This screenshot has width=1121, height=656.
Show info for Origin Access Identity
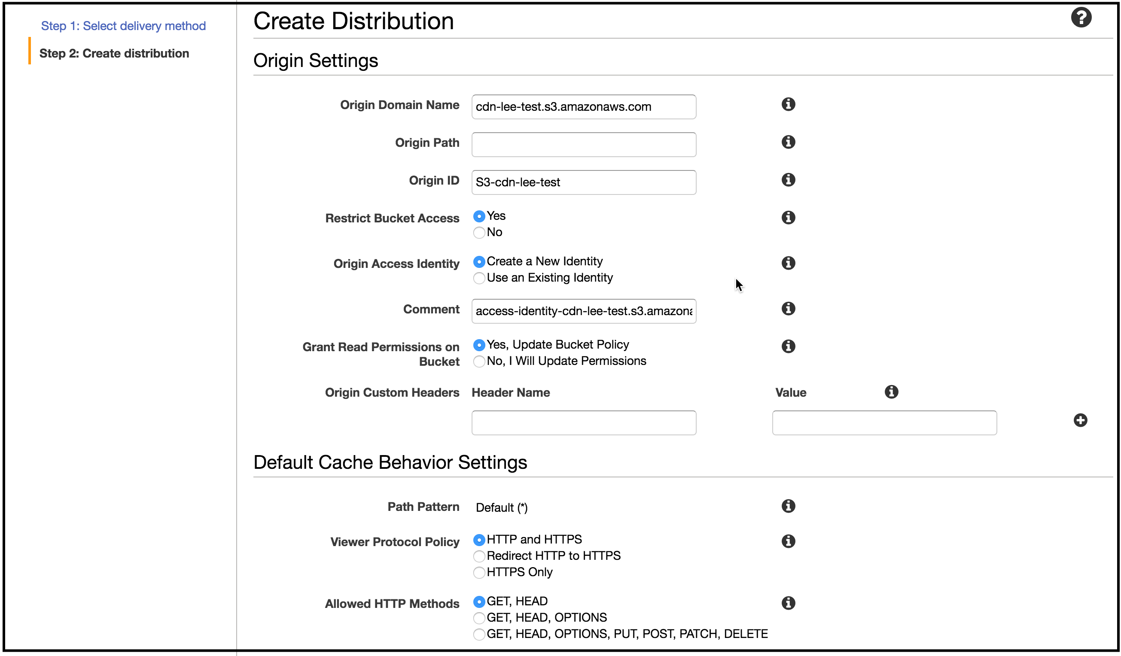(788, 263)
